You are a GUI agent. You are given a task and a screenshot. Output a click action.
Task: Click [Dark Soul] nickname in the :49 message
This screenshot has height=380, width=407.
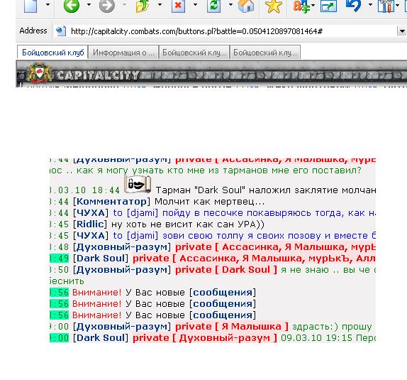[101, 259]
